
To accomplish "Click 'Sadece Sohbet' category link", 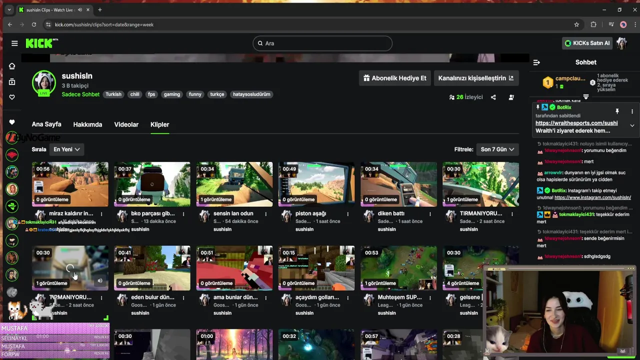I will [80, 94].
